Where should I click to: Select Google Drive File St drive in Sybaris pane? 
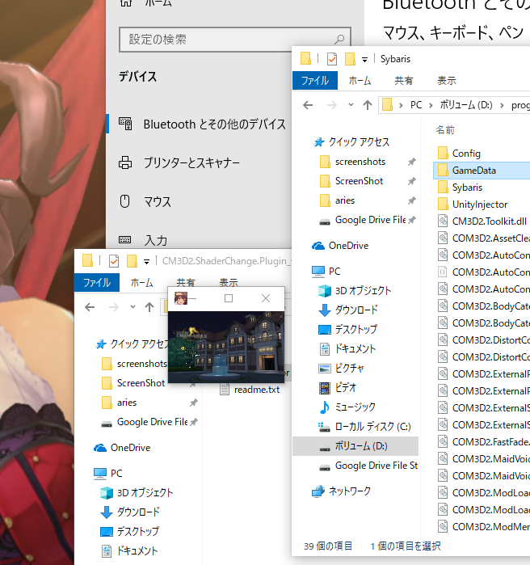pos(376,466)
